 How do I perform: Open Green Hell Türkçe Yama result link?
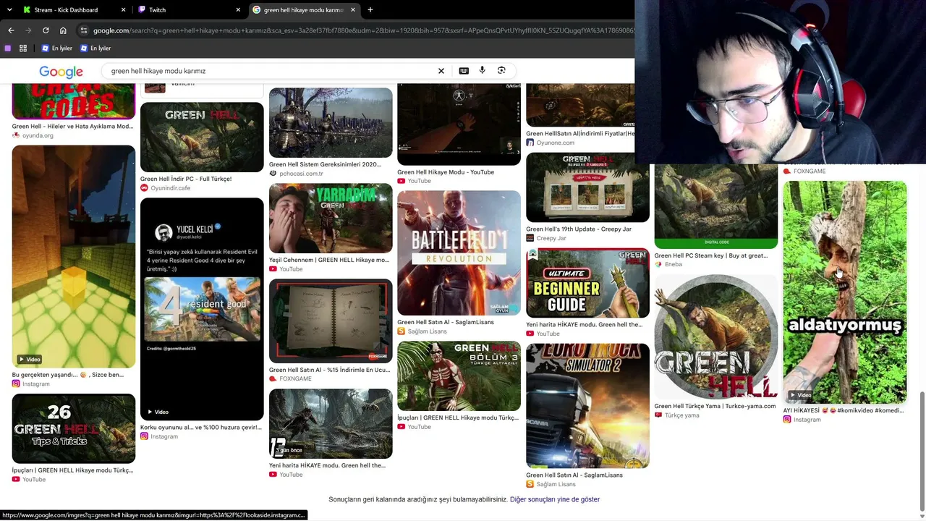715,406
